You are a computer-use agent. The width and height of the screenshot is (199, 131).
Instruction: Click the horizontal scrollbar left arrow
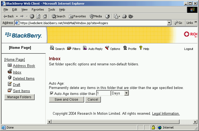(x=49, y=122)
